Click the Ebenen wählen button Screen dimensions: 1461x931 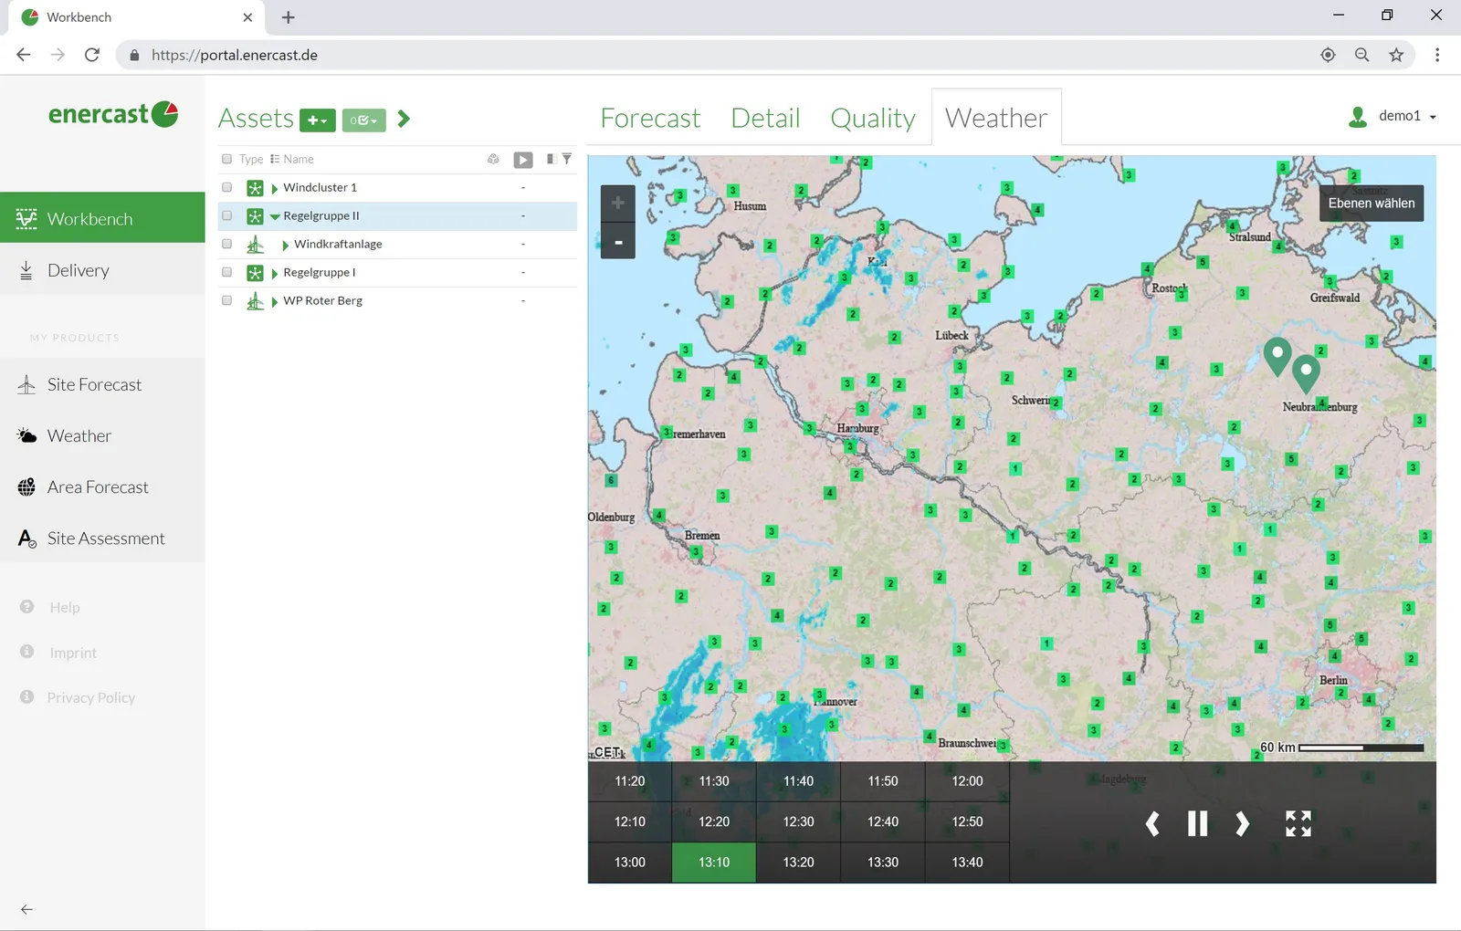click(x=1371, y=204)
